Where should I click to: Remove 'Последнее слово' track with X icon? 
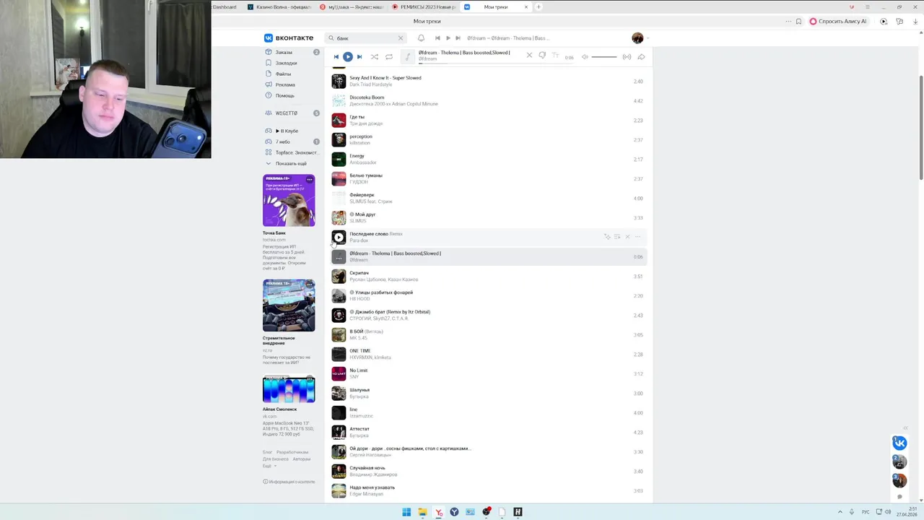click(627, 237)
